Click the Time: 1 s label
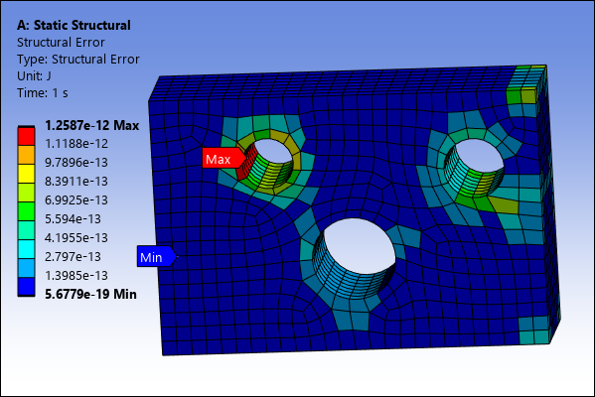This screenshot has width=595, height=397. (43, 93)
